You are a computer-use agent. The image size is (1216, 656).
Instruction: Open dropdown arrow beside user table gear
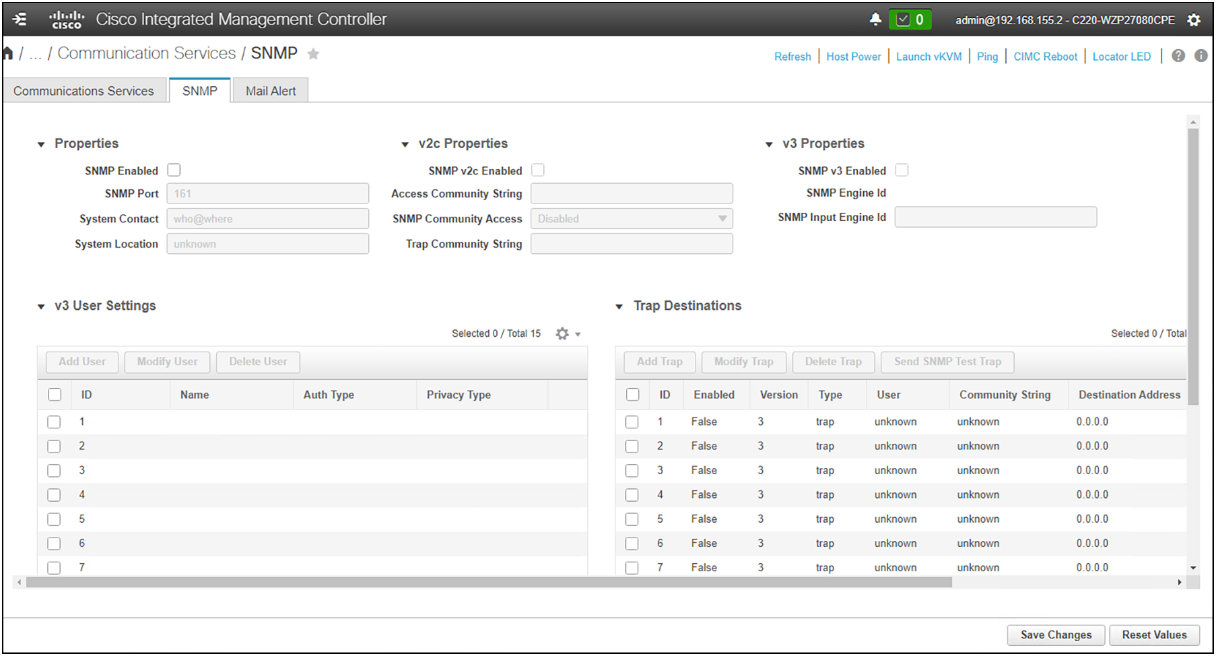pyautogui.click(x=578, y=335)
